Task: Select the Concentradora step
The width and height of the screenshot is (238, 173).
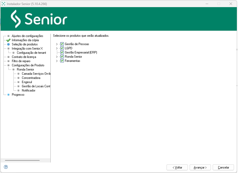Action: (x=31, y=78)
